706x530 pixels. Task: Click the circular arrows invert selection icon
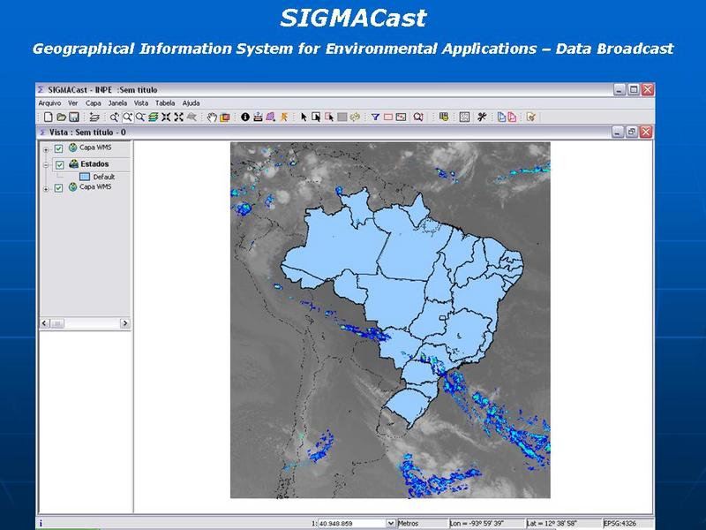tap(355, 117)
